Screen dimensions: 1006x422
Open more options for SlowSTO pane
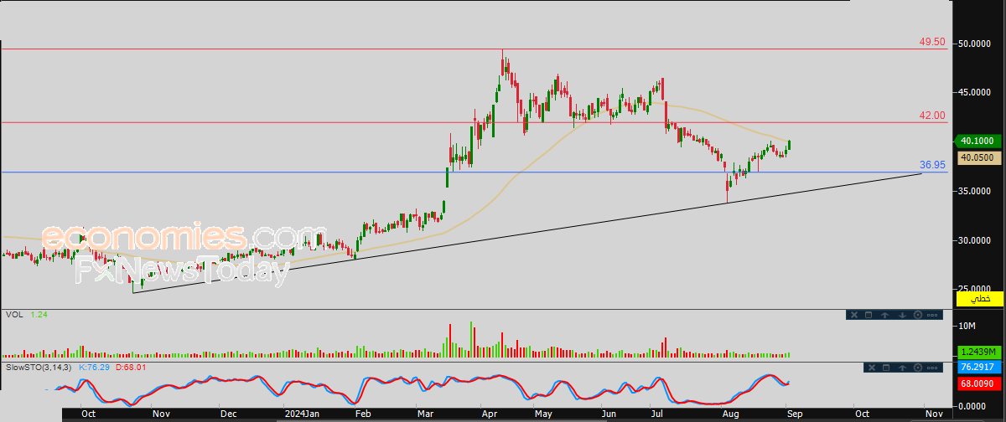pos(932,368)
